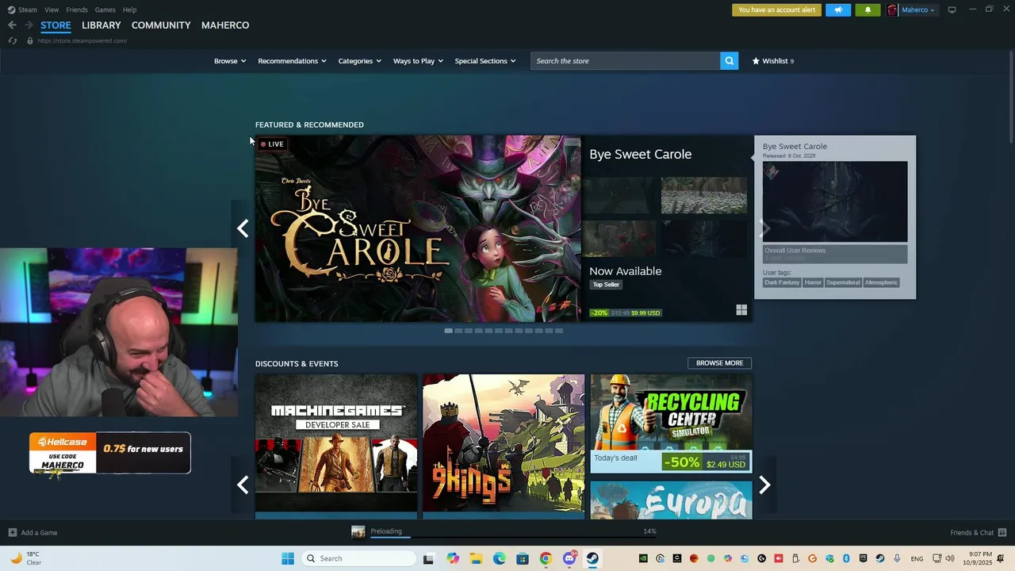Image resolution: width=1015 pixels, height=571 pixels.
Task: Open the View menu
Action: [x=52, y=10]
